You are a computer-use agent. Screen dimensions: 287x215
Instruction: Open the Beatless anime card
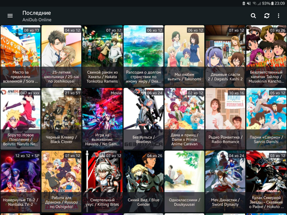point(143,119)
